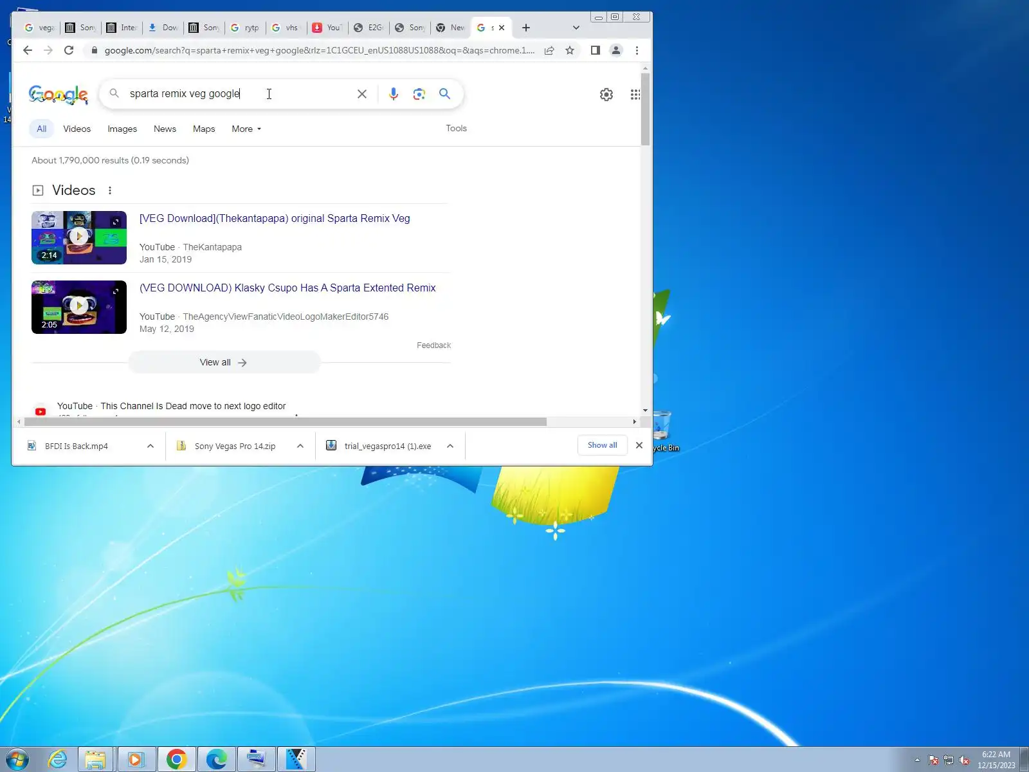
Task: Open Windows Media Player from the taskbar
Action: [136, 760]
